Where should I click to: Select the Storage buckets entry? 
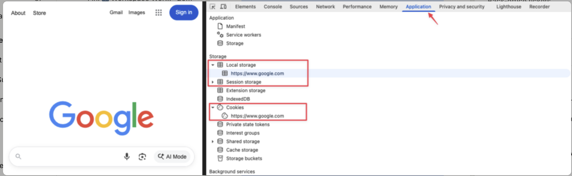(x=244, y=159)
